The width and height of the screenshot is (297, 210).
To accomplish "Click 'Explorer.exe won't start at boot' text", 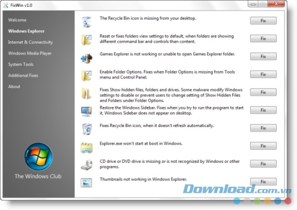I will (141, 143).
